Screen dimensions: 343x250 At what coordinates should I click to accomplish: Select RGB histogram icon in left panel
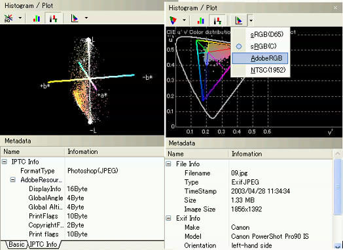[36, 18]
